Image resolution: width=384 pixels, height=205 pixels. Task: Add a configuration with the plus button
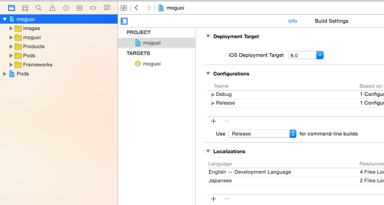[x=214, y=121]
